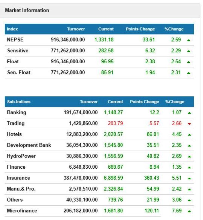Click Current header in Sub-Indices table
The width and height of the screenshot is (203, 220).
click(115, 102)
